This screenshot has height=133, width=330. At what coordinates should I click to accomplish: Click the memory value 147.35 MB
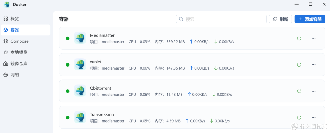coord(175,68)
